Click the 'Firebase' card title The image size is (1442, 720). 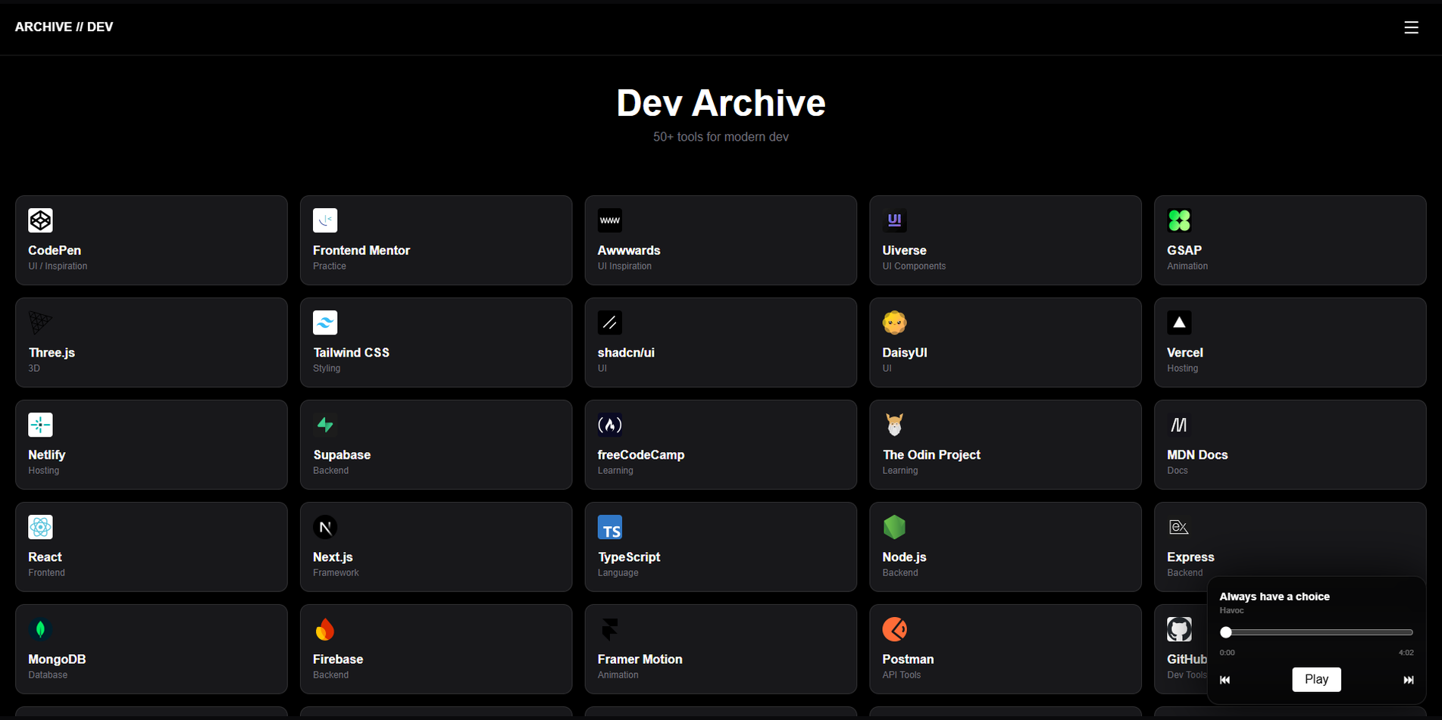[x=338, y=659]
